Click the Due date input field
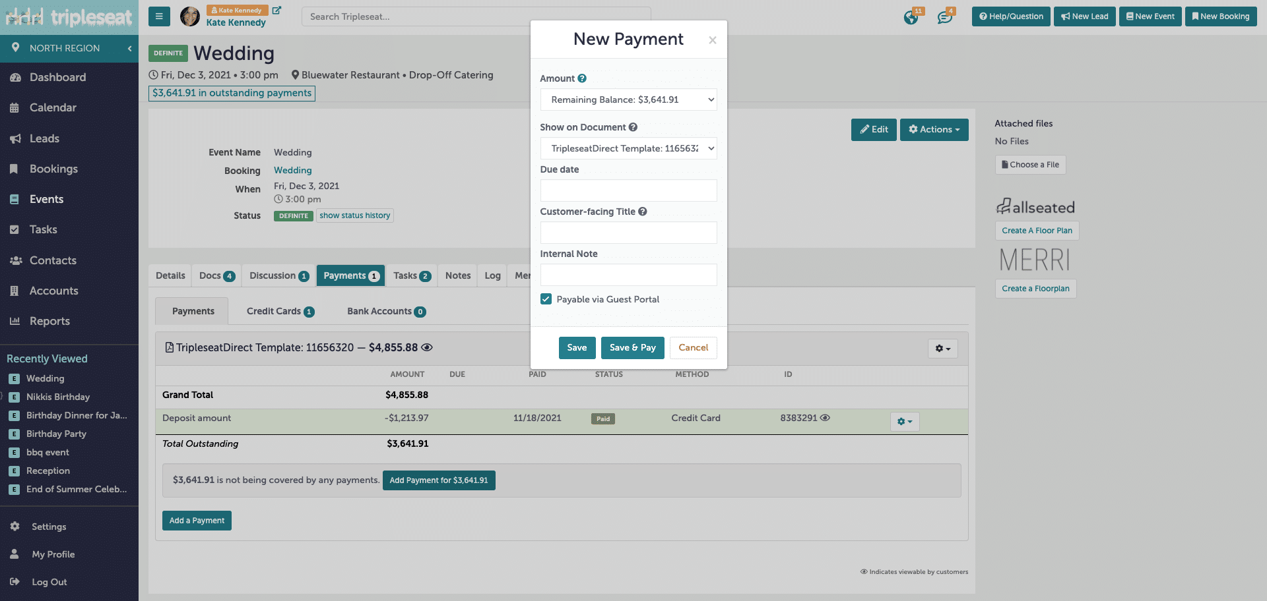 [628, 190]
